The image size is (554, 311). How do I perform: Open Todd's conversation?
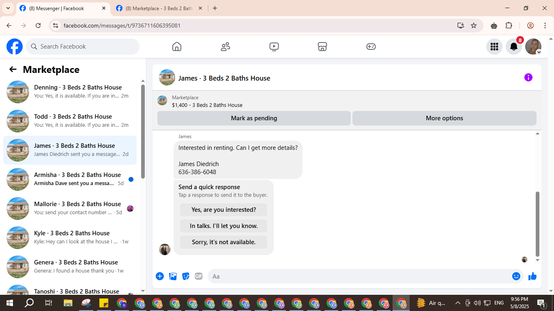pyautogui.click(x=70, y=121)
